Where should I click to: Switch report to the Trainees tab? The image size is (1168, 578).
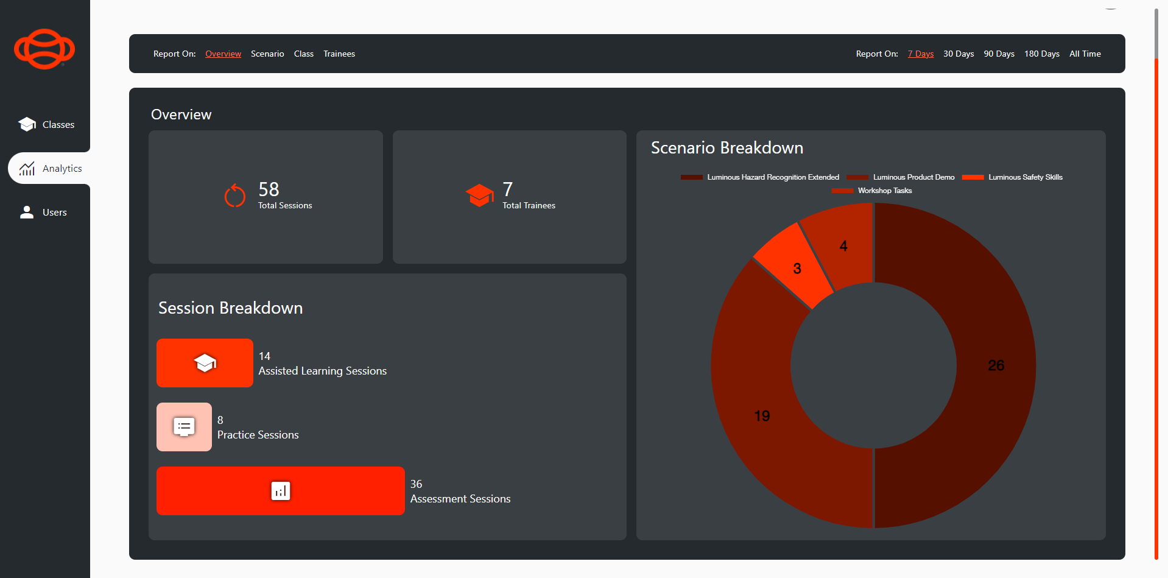pyautogui.click(x=339, y=54)
